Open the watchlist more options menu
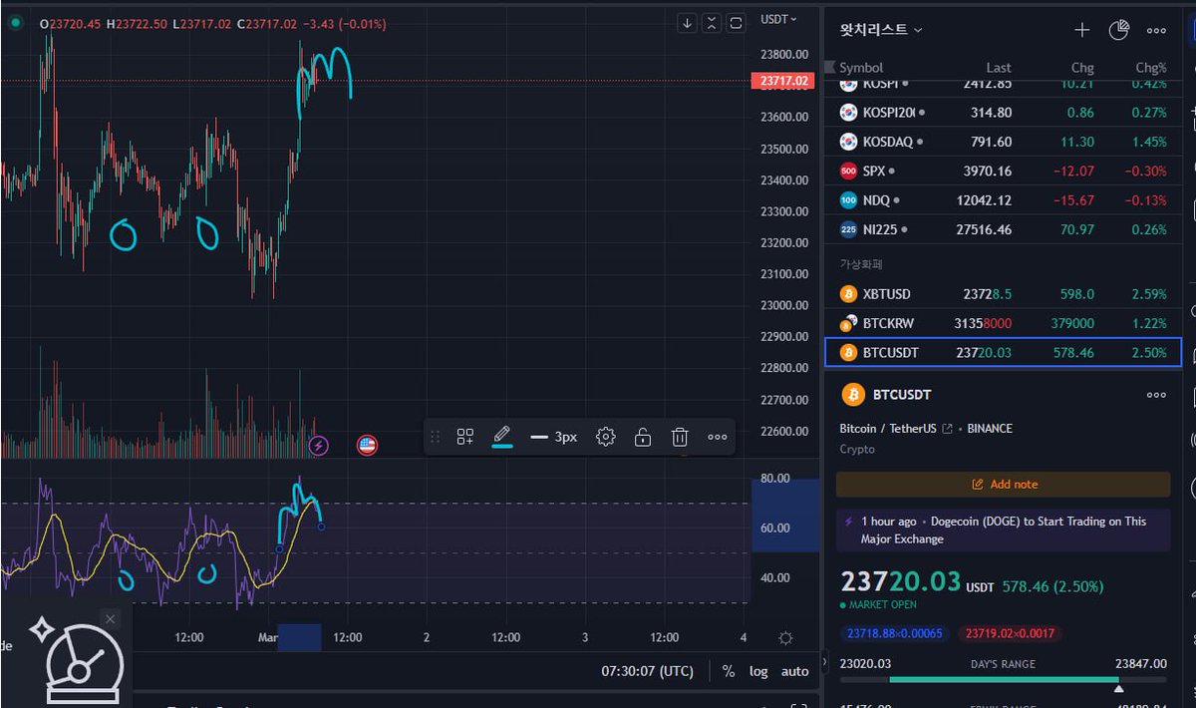The image size is (1196, 708). (x=1156, y=31)
